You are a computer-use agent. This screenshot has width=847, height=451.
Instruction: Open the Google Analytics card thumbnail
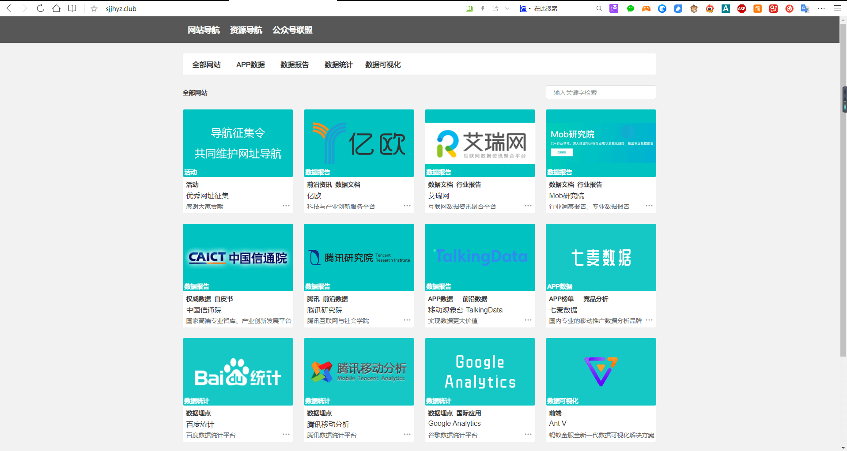[x=480, y=372]
